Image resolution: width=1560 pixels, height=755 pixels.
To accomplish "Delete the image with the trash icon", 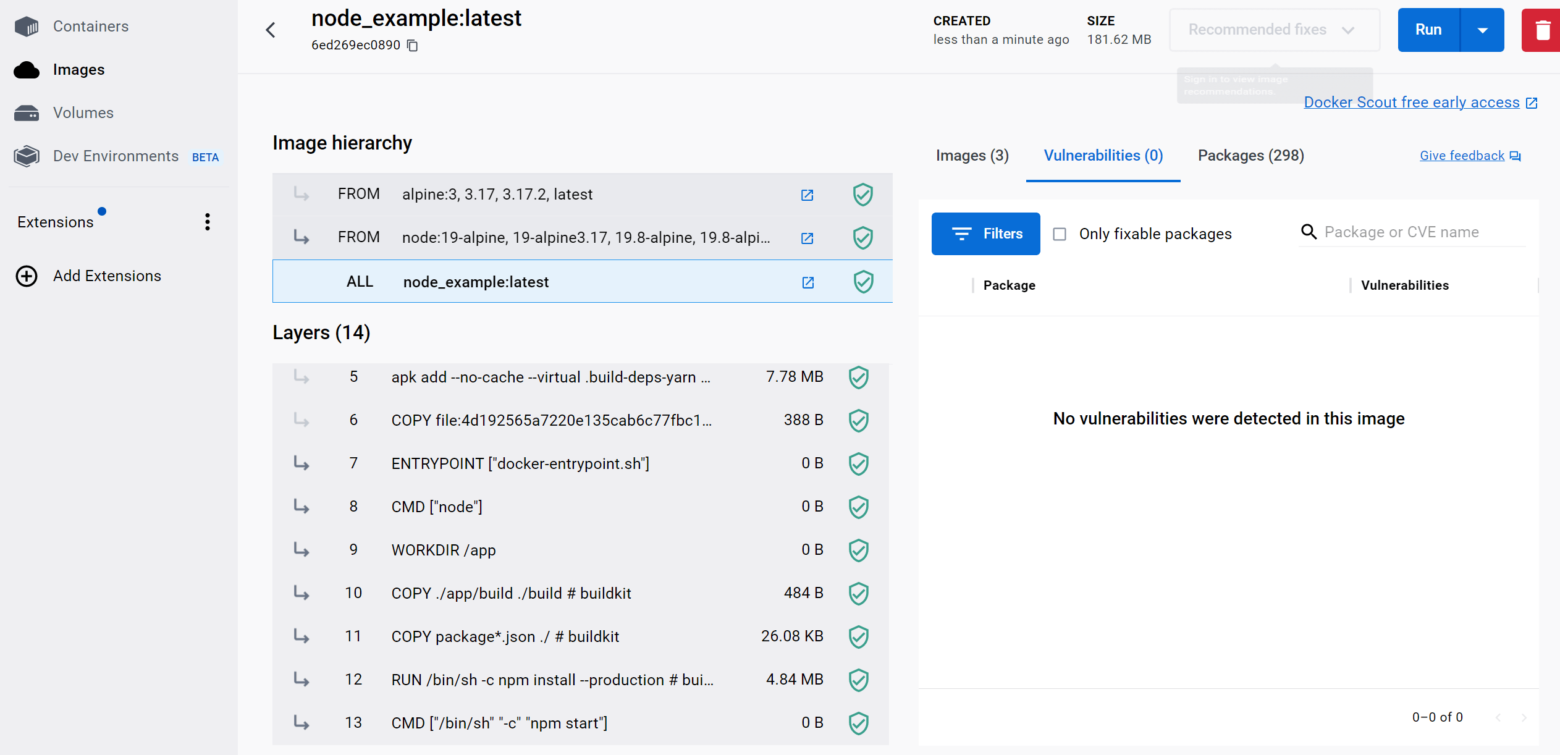I will coord(1542,29).
